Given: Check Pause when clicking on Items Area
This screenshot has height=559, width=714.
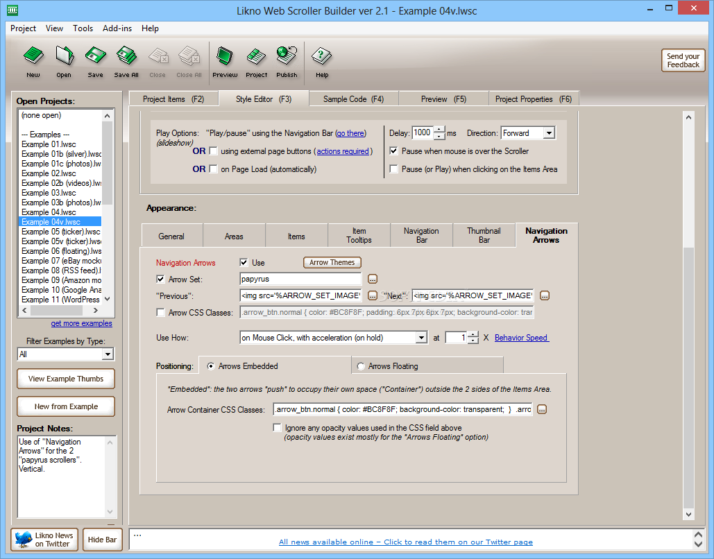Looking at the screenshot, I should [394, 169].
